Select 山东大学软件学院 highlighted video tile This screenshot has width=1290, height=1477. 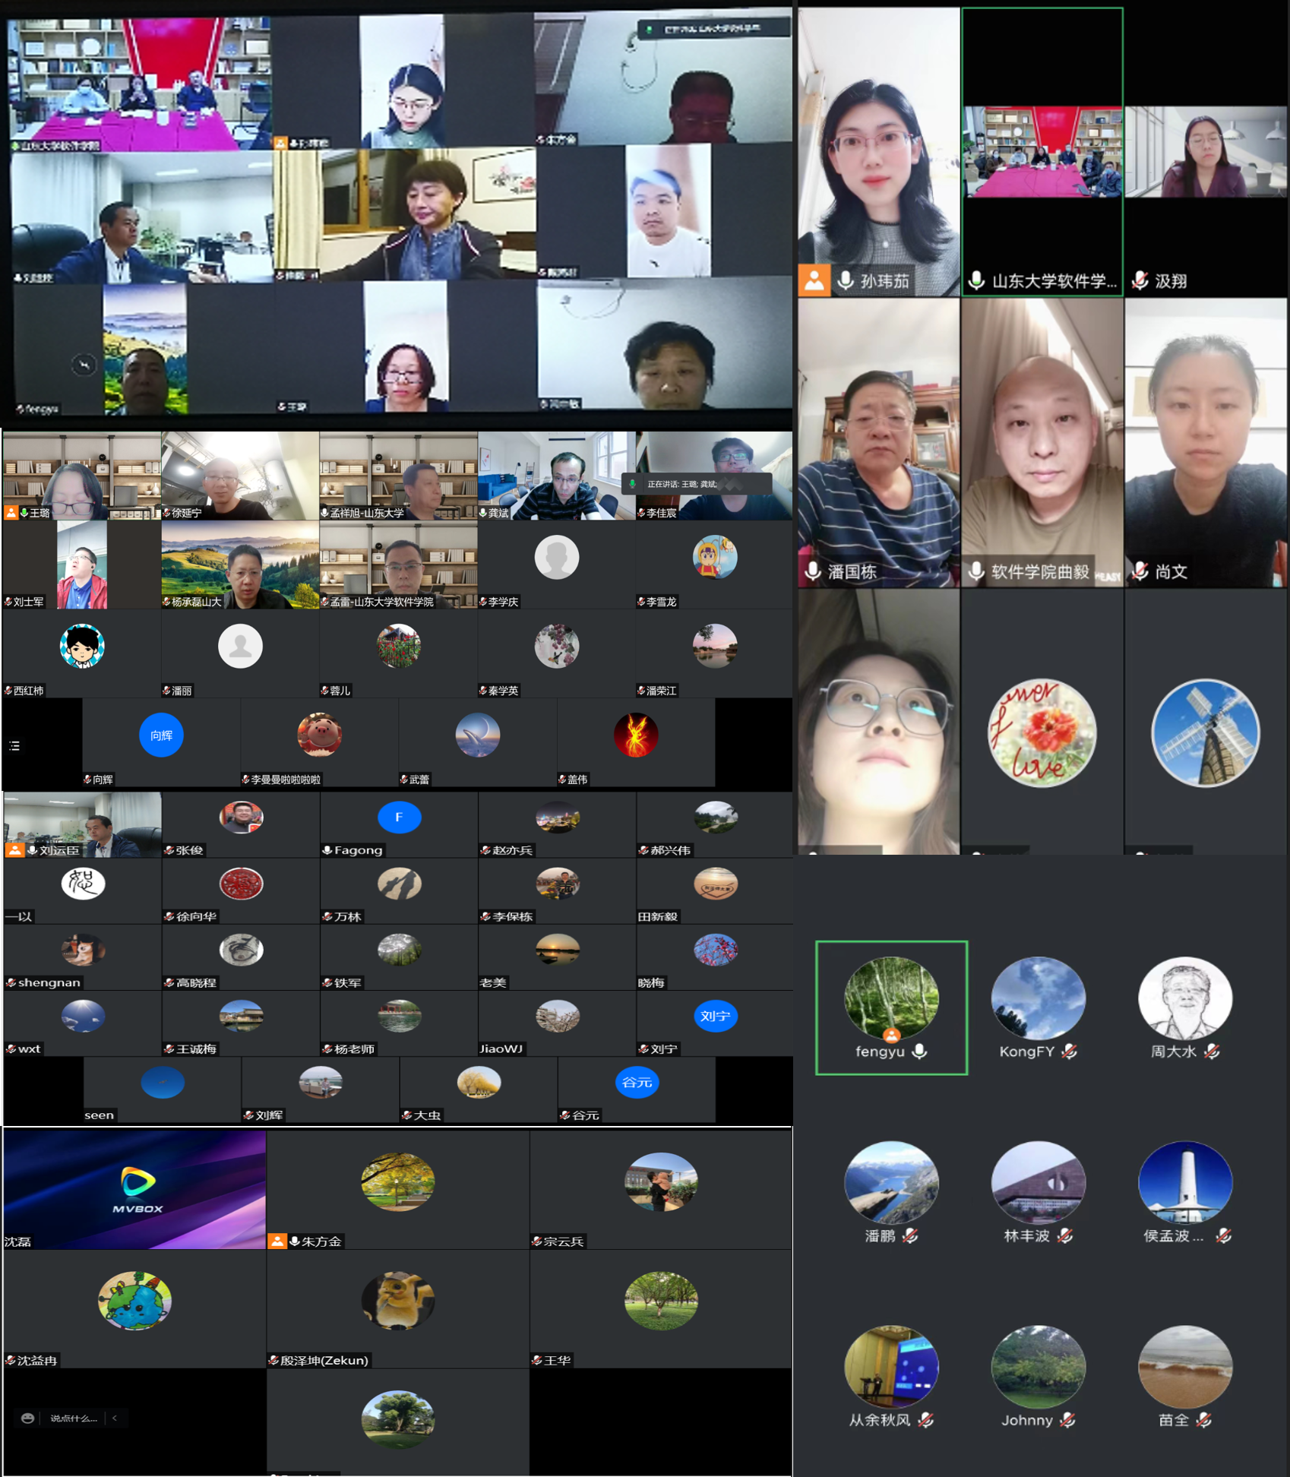click(x=1042, y=152)
